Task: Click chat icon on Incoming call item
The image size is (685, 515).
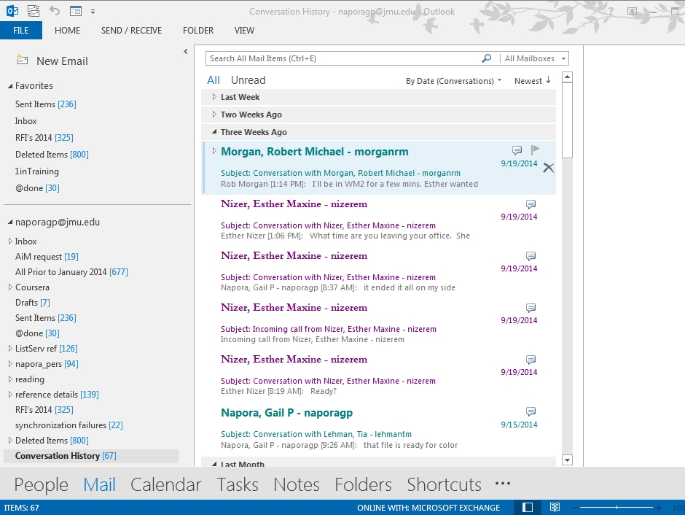Action: point(531,308)
